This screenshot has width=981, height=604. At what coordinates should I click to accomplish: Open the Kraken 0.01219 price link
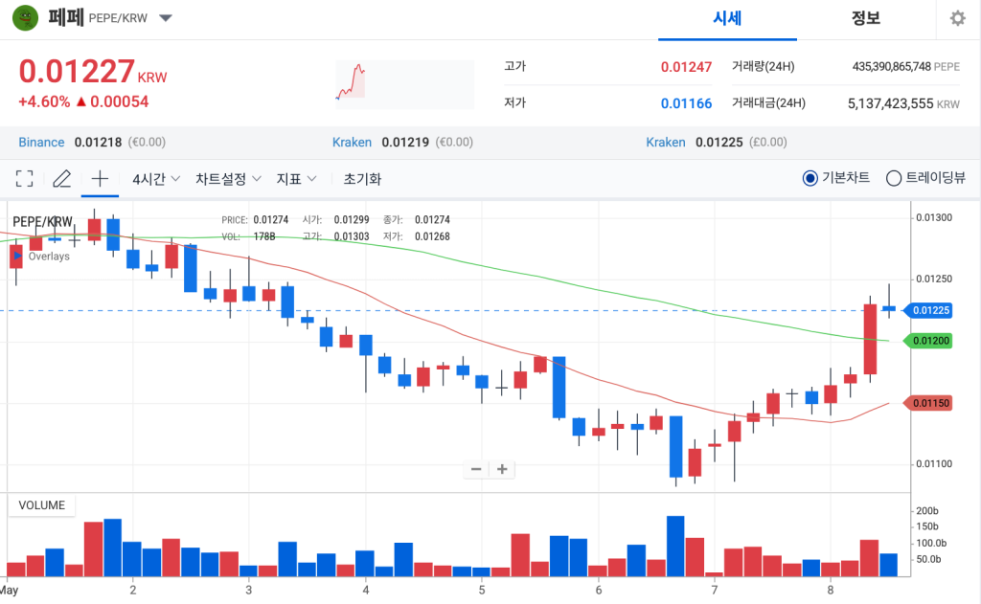coord(352,142)
